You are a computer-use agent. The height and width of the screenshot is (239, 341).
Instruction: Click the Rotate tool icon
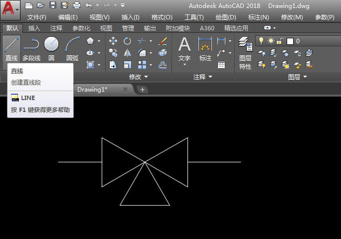coord(128,41)
